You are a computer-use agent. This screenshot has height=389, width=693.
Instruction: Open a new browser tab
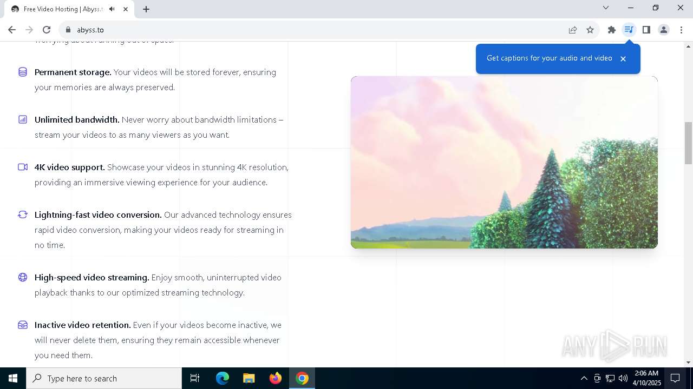146,9
